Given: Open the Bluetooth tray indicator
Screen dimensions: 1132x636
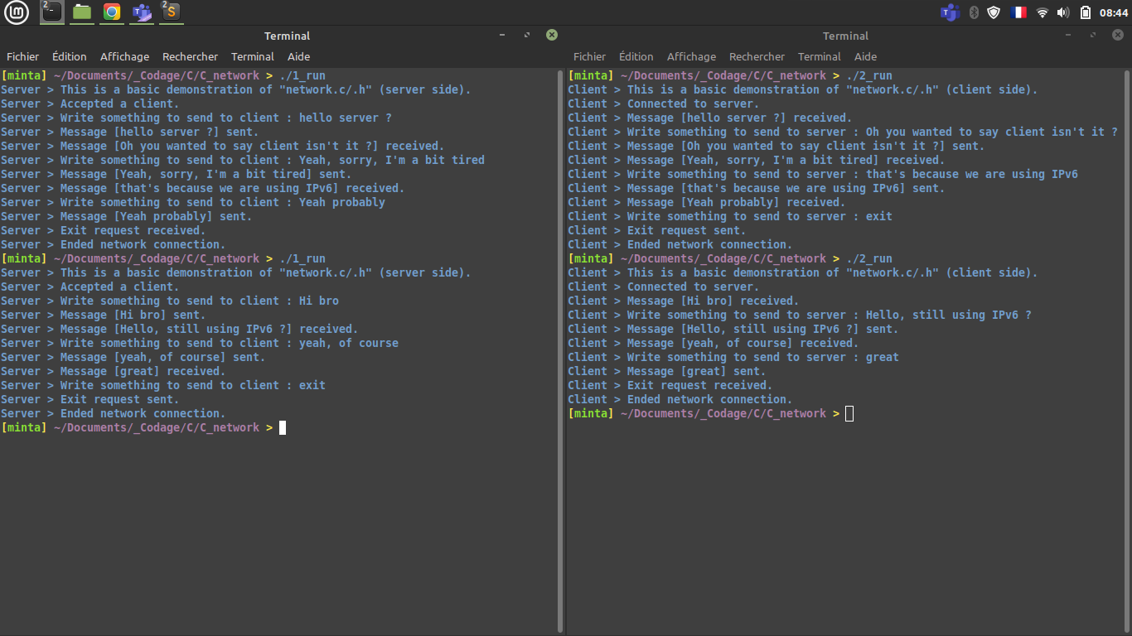Looking at the screenshot, I should [974, 12].
